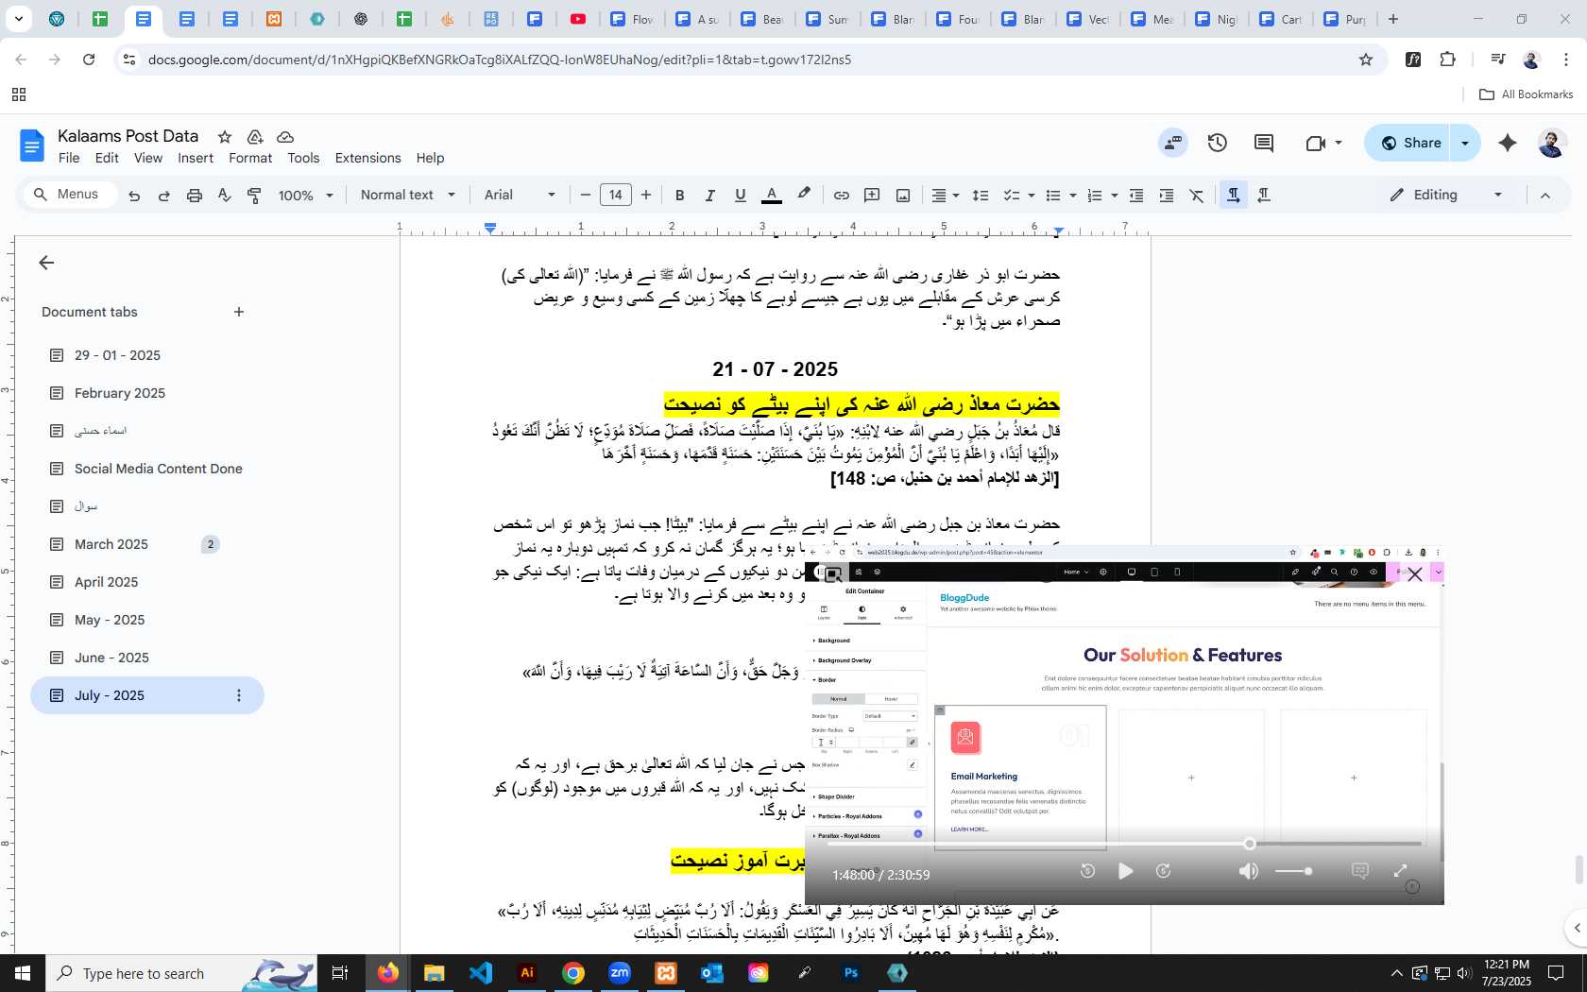Adjust the video volume slider
Screen dimensions: 1587x992
1293,871
